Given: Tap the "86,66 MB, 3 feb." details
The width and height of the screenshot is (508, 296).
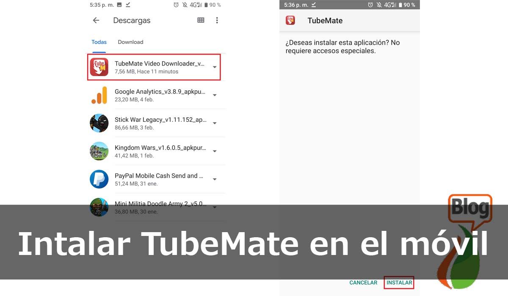Looking at the screenshot, I should pos(134,127).
